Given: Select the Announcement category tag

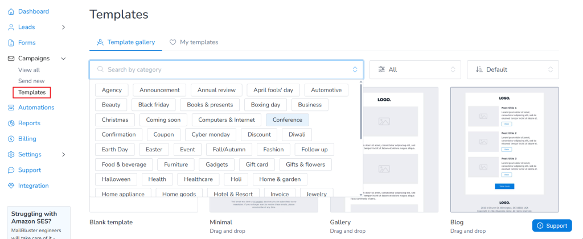Looking at the screenshot, I should coord(159,90).
